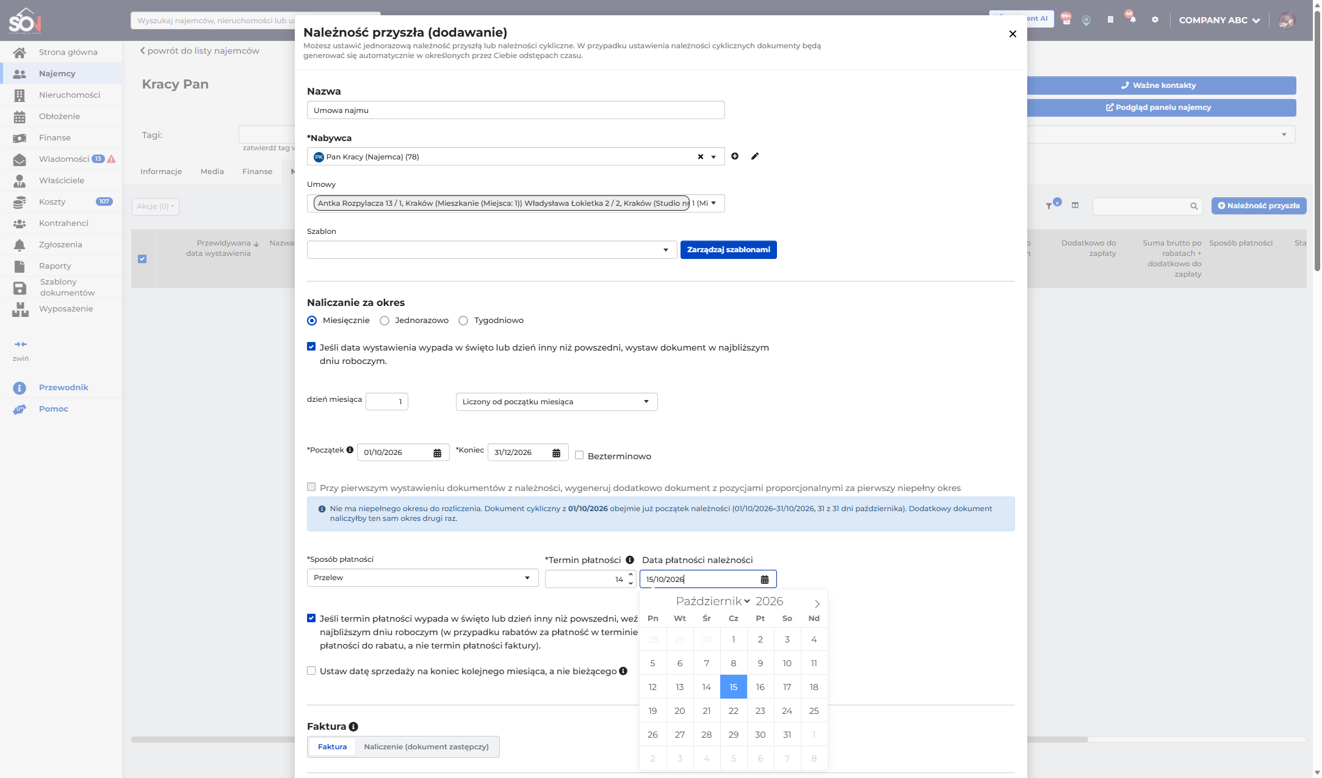Click the table search magnifier icon

pos(1194,206)
